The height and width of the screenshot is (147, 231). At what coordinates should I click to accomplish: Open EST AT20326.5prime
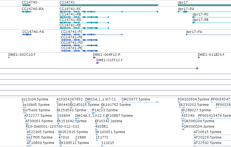coord(207,137)
